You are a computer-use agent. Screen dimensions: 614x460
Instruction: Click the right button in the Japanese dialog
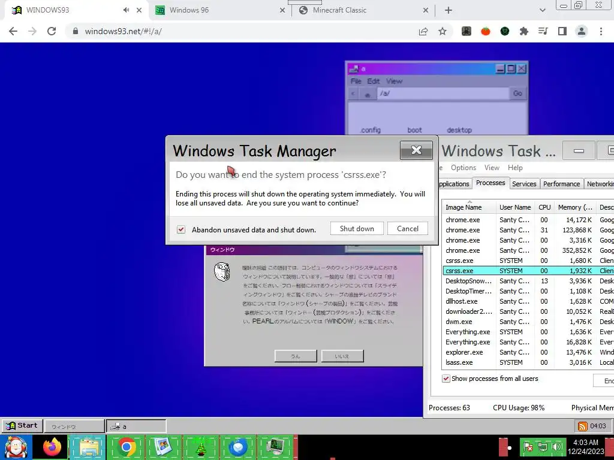(x=342, y=356)
